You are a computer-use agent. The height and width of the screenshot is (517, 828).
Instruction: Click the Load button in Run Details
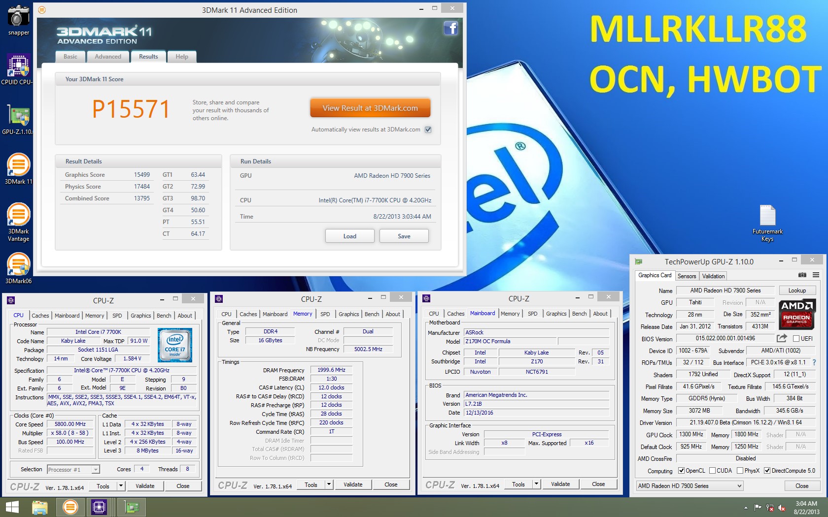[350, 236]
